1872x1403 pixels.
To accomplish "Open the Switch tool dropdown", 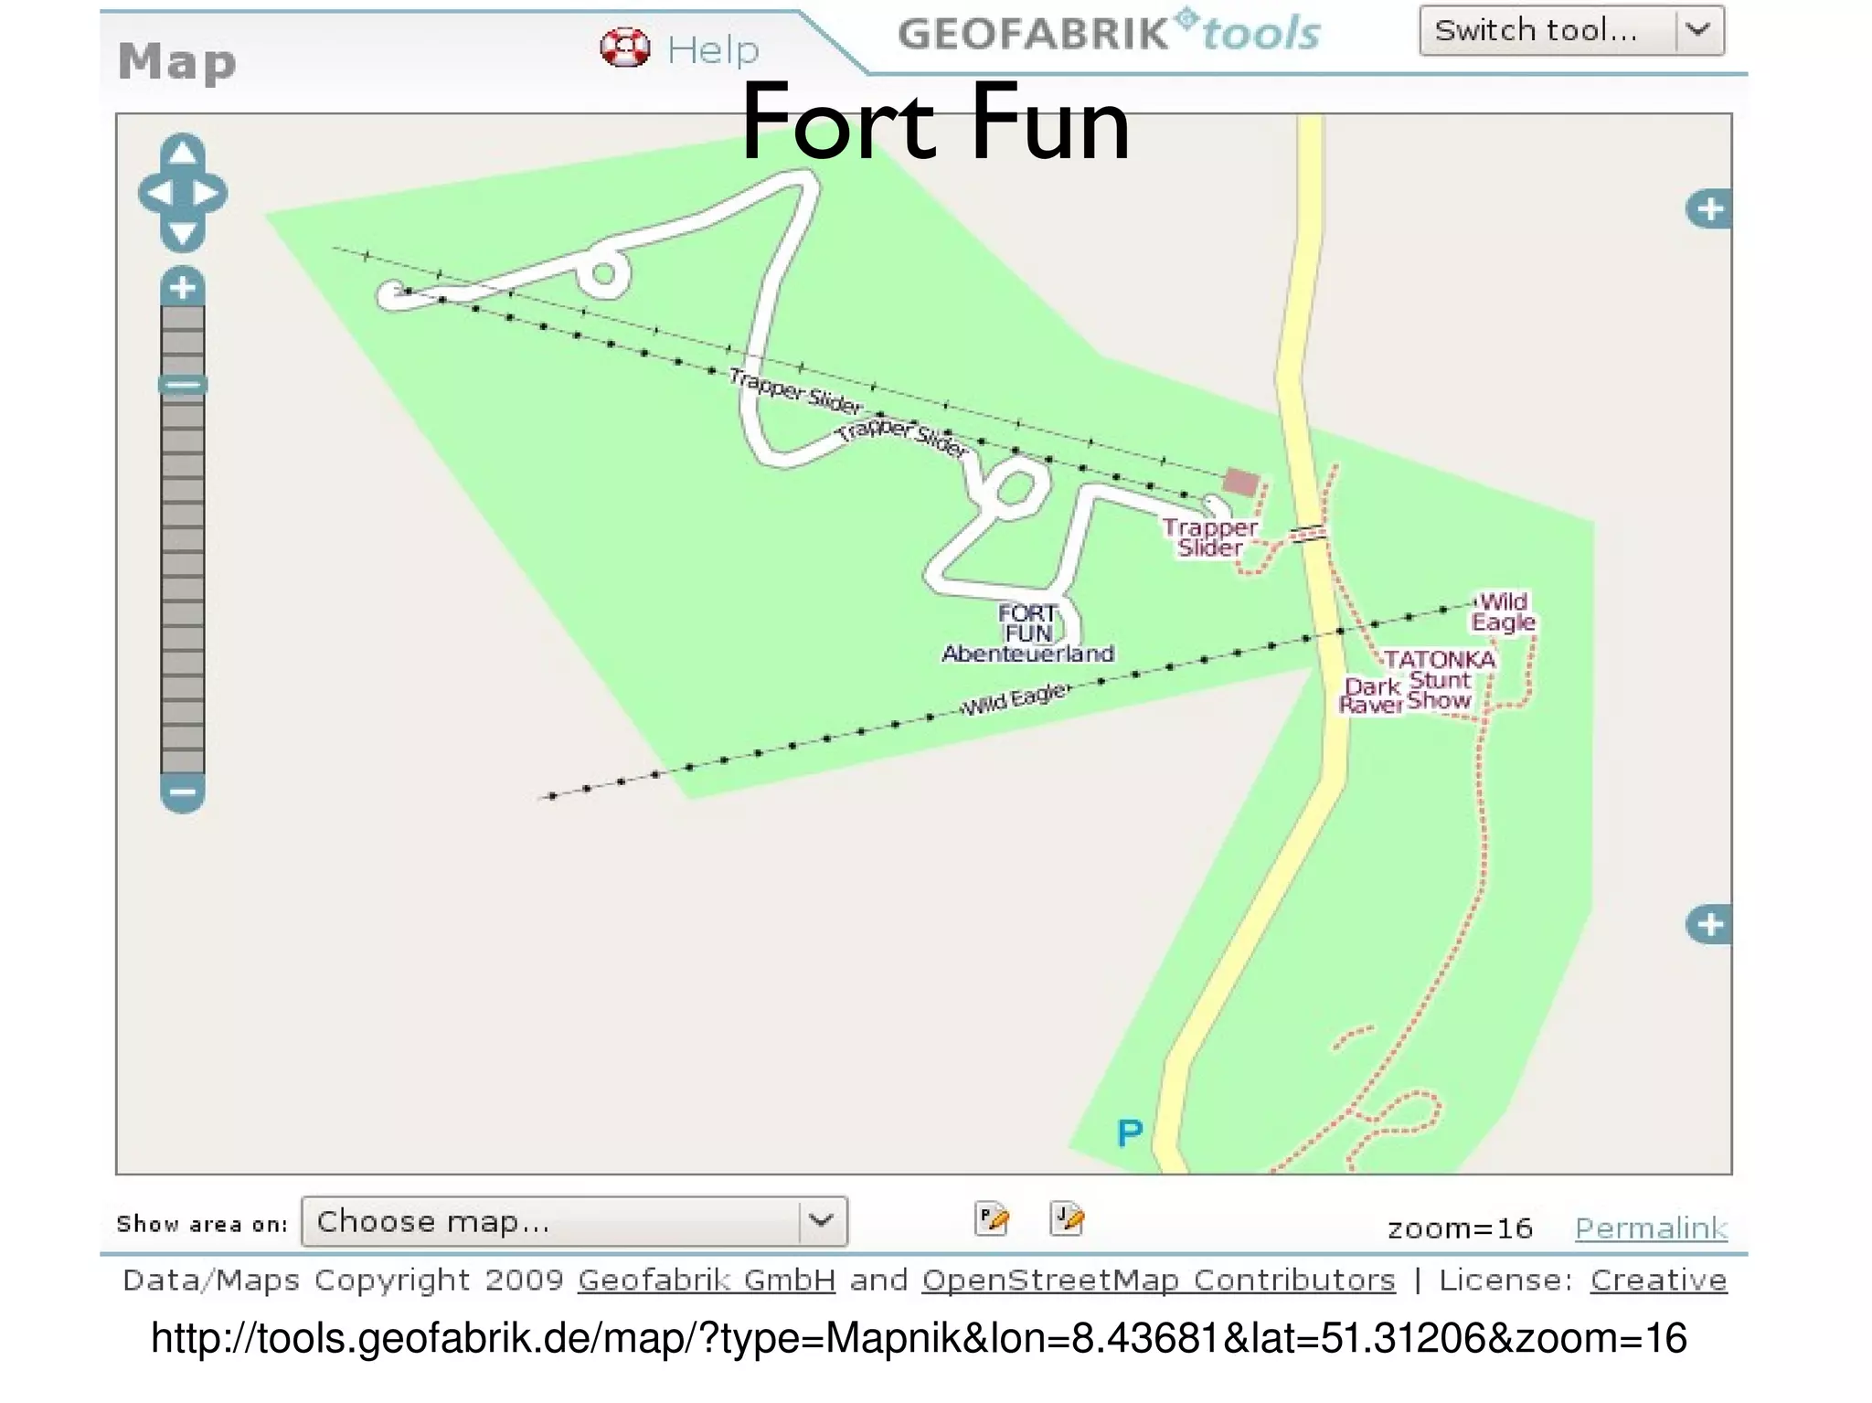I will [1571, 30].
